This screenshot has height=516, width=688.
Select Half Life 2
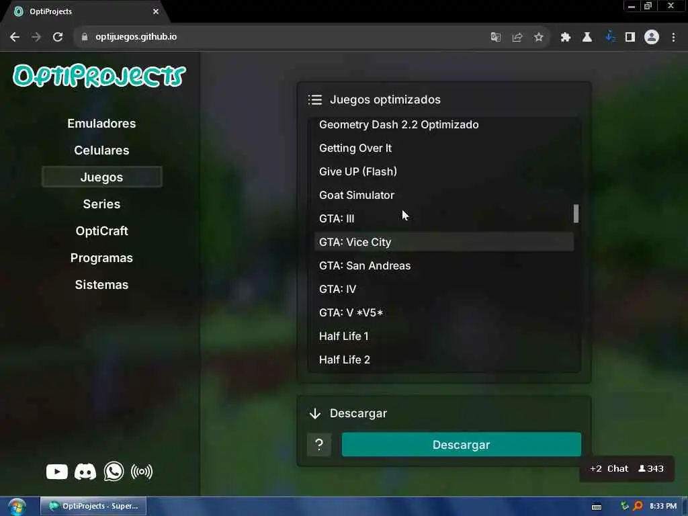point(444,360)
